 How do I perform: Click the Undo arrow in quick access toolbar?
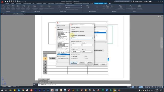[20, 1]
